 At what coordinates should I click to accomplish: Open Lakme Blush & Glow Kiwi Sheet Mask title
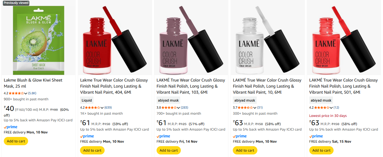click(x=33, y=83)
